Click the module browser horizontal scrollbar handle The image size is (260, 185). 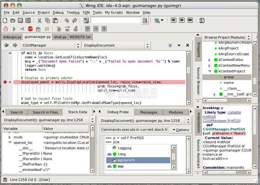(x=217, y=100)
